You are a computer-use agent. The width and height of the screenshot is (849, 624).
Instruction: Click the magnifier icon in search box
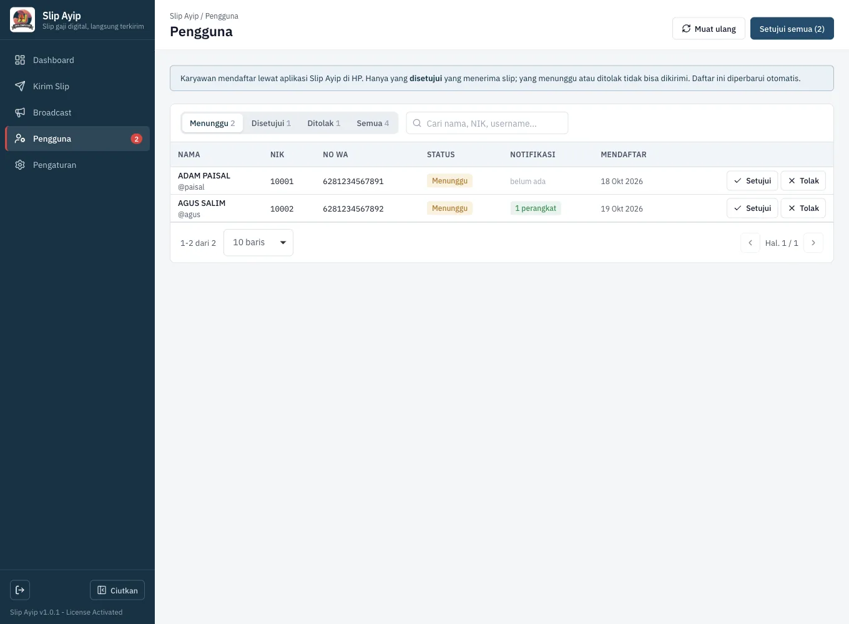coord(417,123)
